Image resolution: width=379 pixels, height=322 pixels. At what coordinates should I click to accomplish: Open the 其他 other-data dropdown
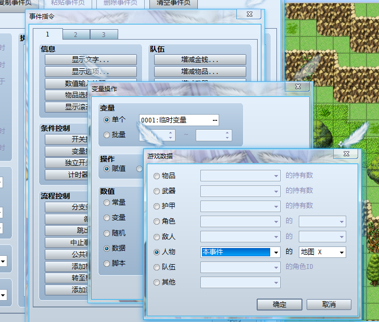[x=241, y=282]
